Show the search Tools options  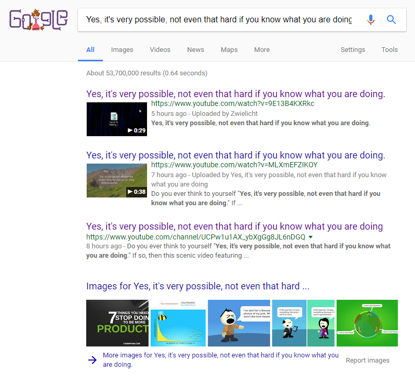point(390,50)
